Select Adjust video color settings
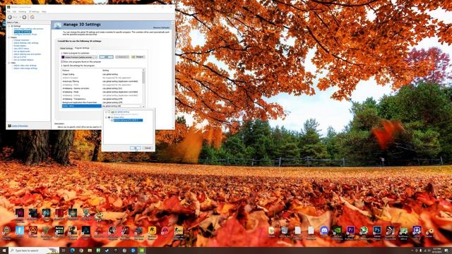 point(25,66)
